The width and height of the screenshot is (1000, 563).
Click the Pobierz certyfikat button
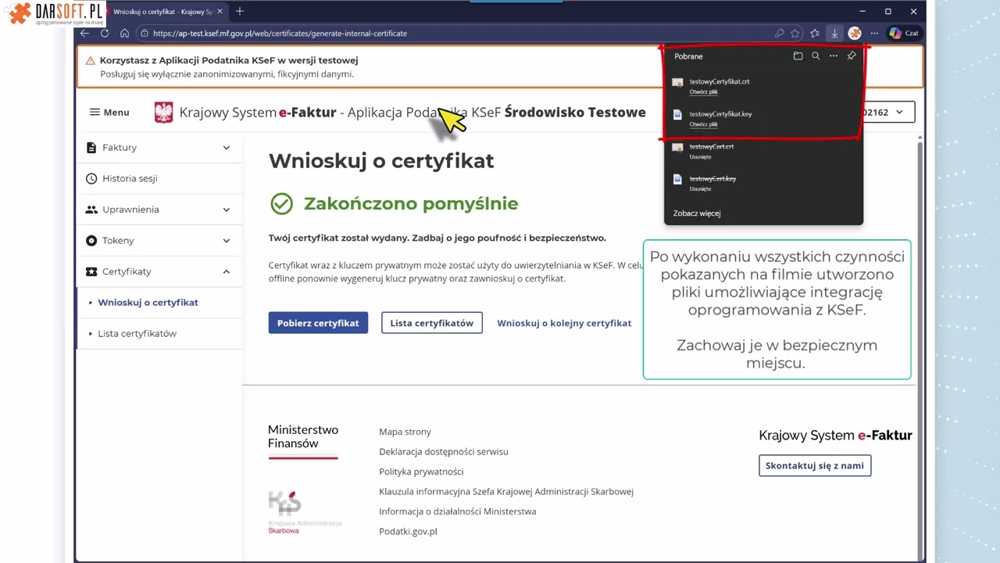coord(318,323)
